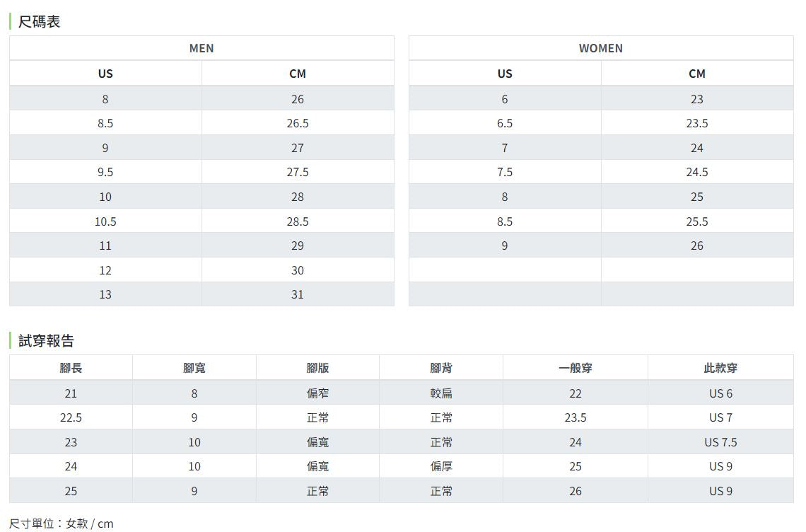The height and width of the screenshot is (532, 806).
Task: Select the 腳背 column header
Action: tap(441, 368)
